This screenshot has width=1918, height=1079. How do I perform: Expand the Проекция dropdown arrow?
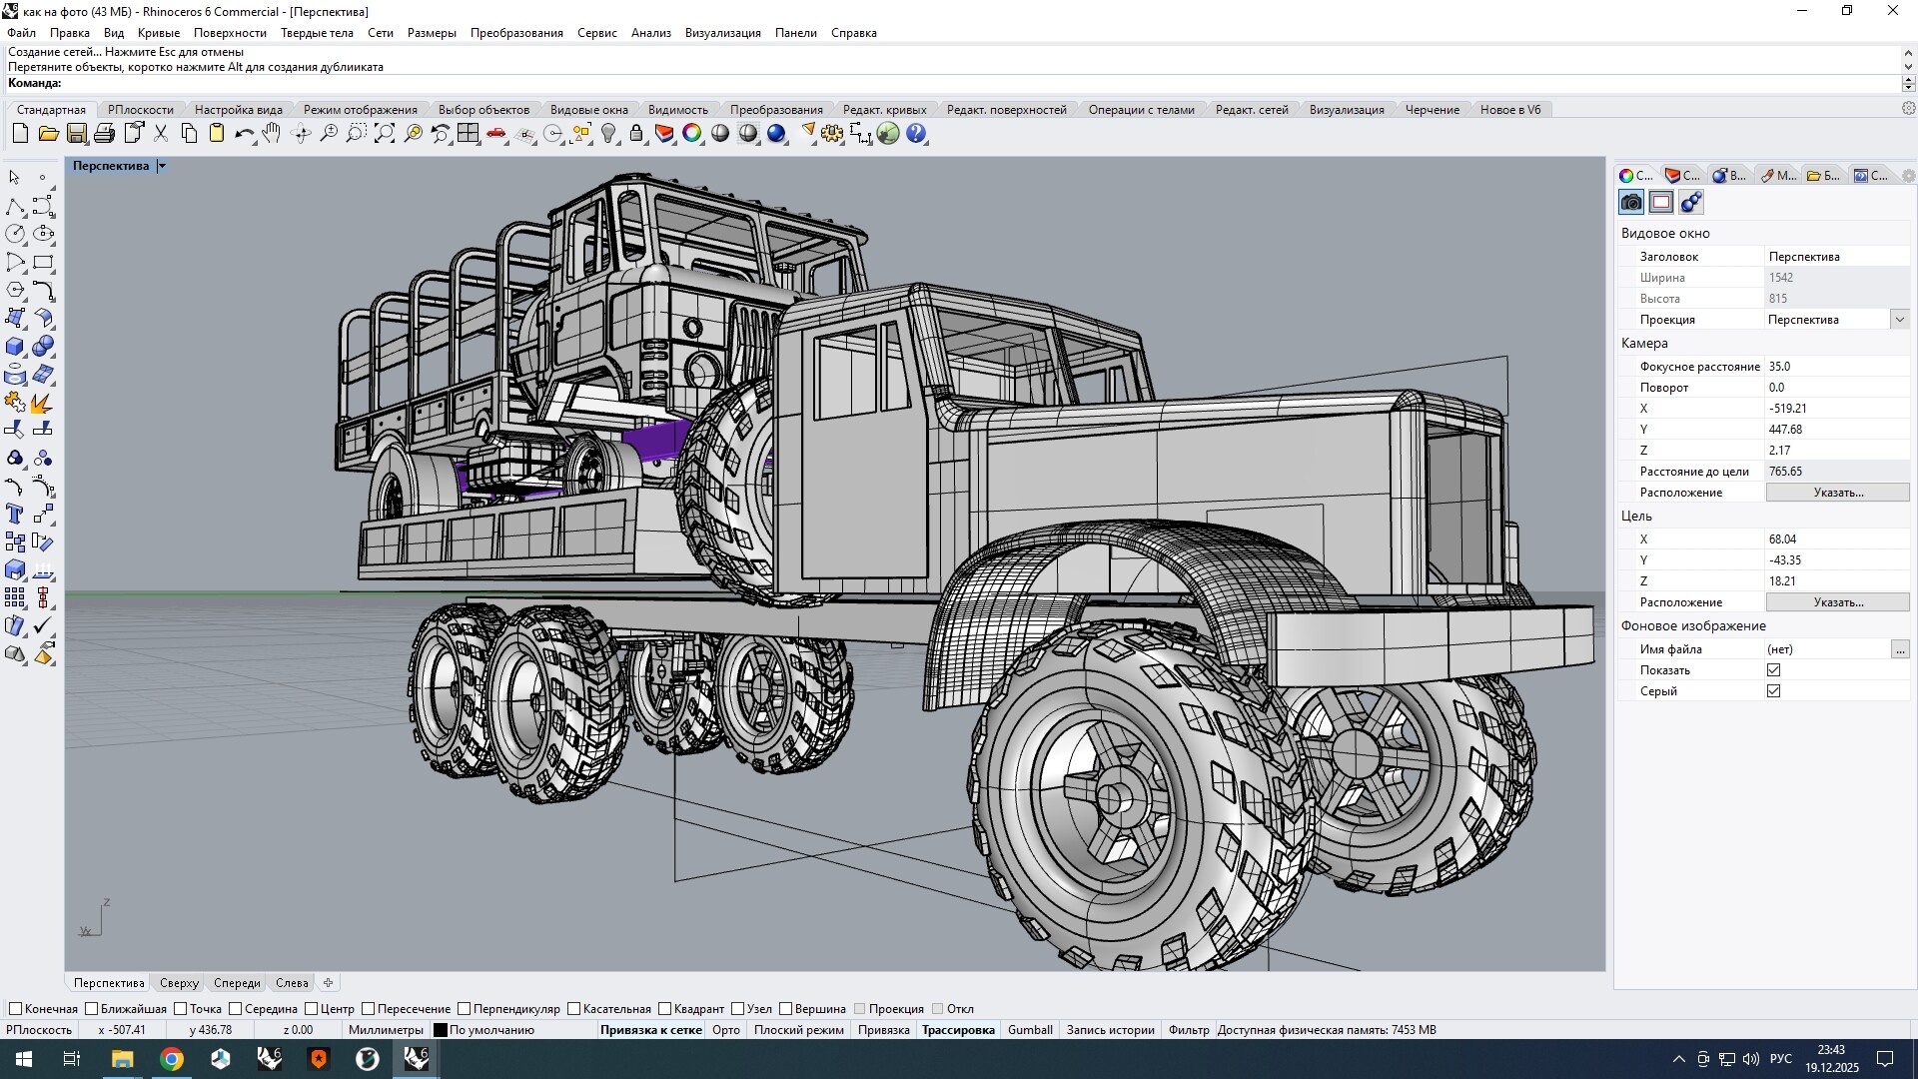[1899, 320]
